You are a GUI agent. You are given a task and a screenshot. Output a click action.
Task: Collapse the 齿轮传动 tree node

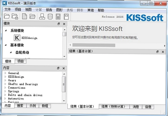coord(11,52)
